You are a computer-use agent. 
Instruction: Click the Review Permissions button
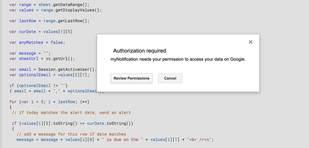[131, 78]
